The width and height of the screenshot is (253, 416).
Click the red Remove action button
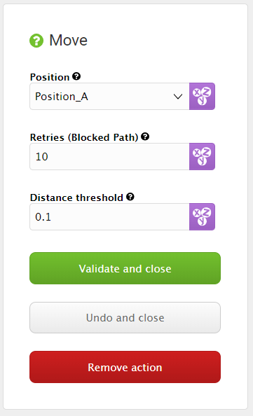click(125, 367)
